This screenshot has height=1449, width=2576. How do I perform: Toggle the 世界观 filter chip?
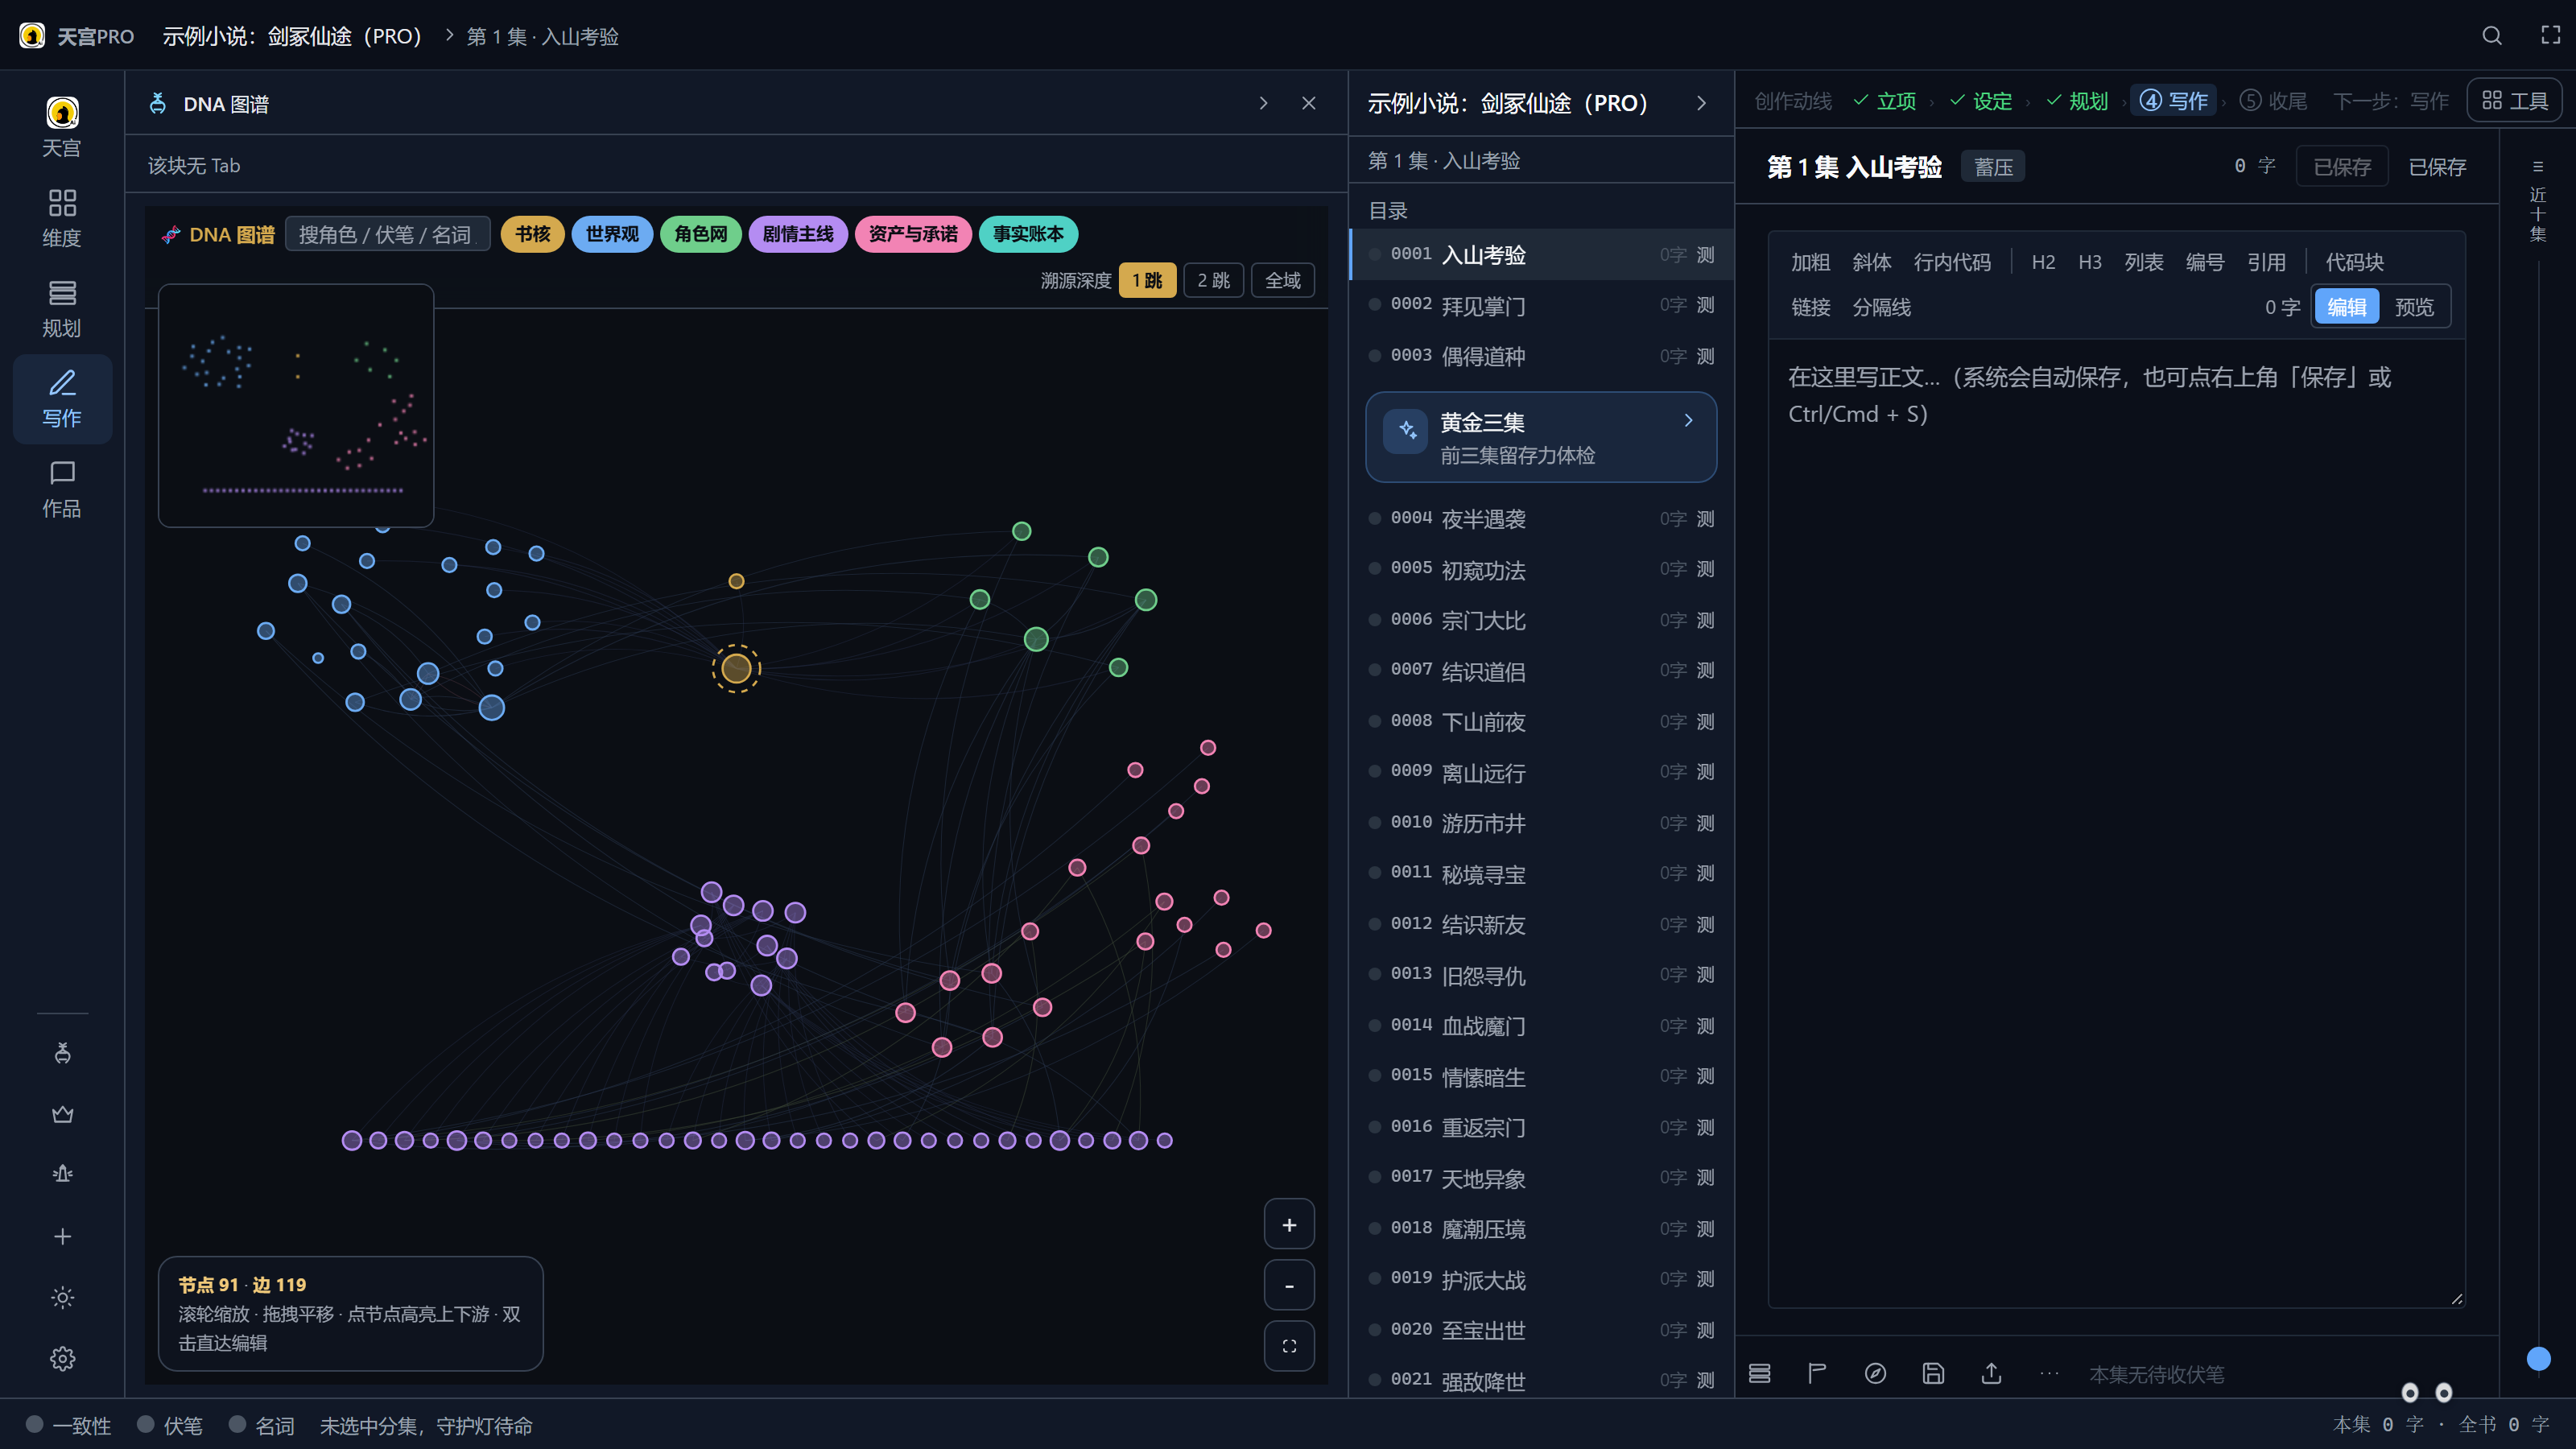[x=612, y=234]
